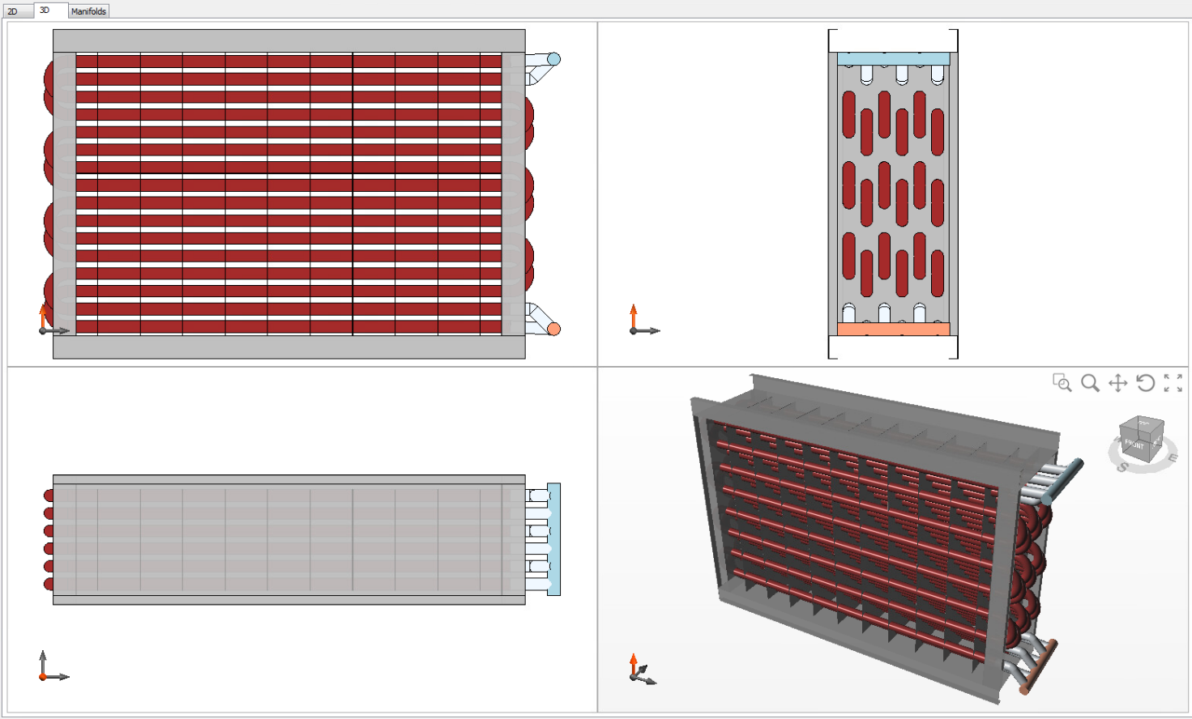The image size is (1192, 719).
Task: Select the magnifier zoom tool
Action: click(x=1090, y=383)
